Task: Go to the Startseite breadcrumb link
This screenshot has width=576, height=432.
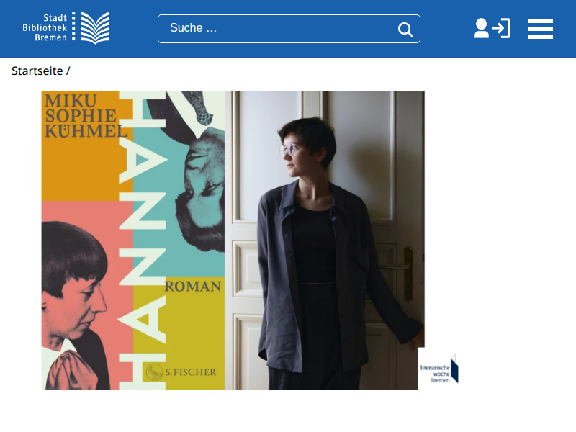Action: [x=37, y=71]
